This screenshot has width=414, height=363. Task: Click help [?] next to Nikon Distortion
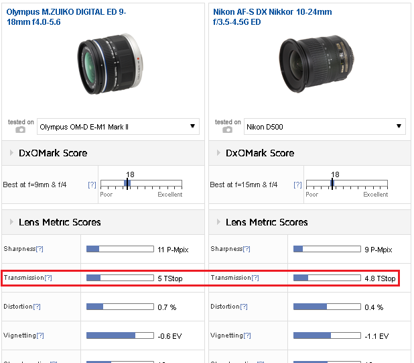(244, 307)
